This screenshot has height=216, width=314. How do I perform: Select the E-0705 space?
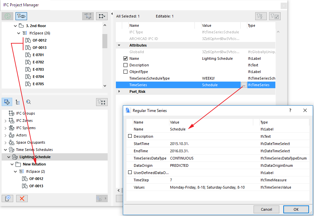(38, 84)
